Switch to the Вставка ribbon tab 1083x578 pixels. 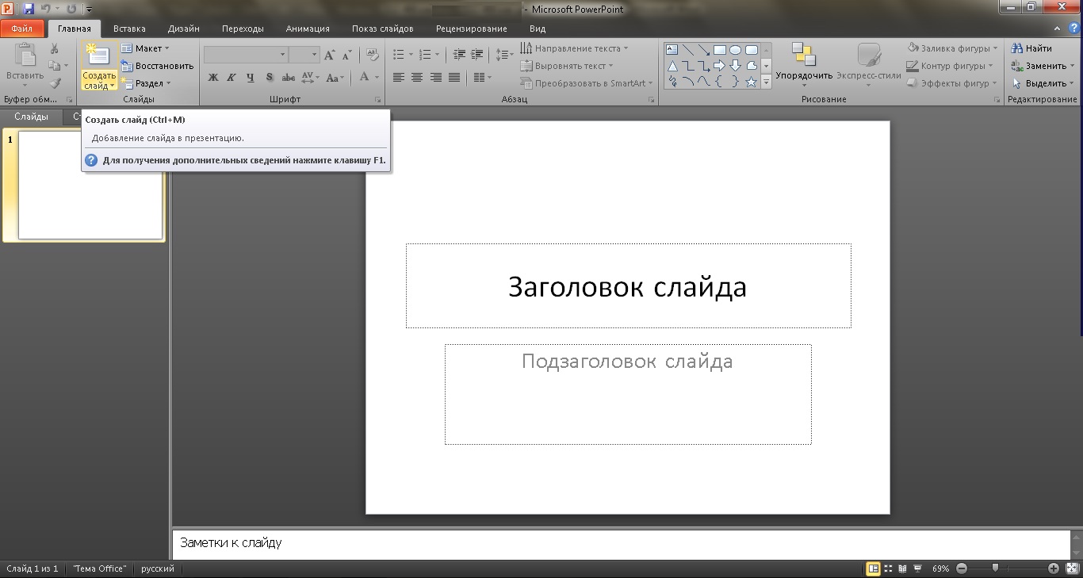click(x=129, y=29)
